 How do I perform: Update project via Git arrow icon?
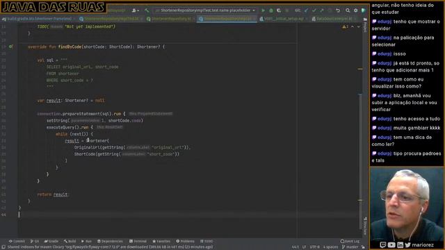[306, 10]
